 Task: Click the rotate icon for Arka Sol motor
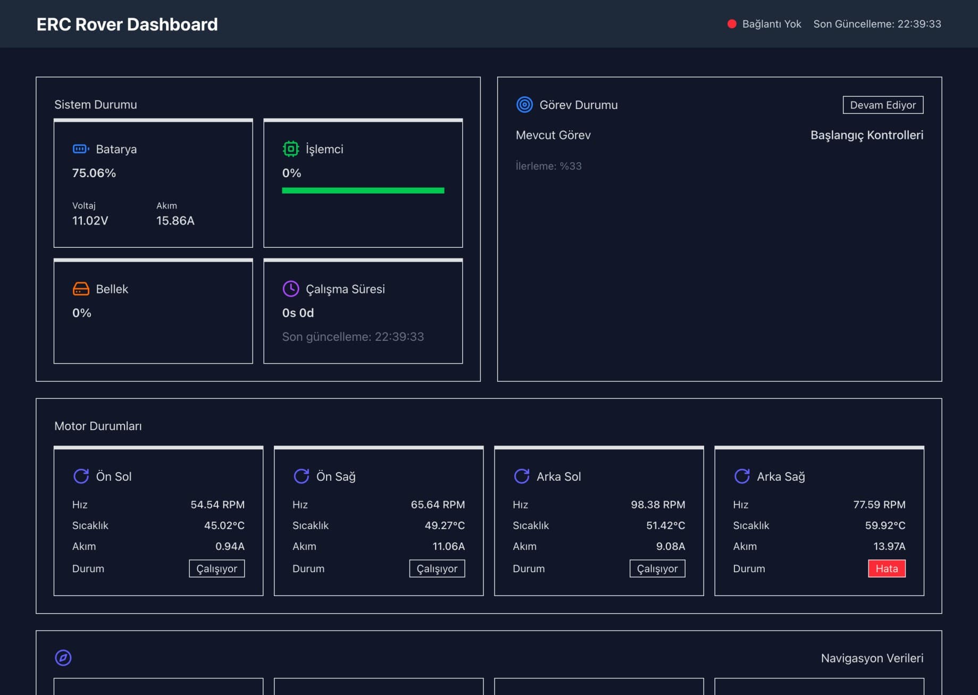click(x=521, y=476)
